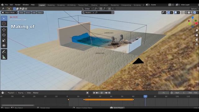
Task: Open the Window menu
Action: [x=25, y=5]
